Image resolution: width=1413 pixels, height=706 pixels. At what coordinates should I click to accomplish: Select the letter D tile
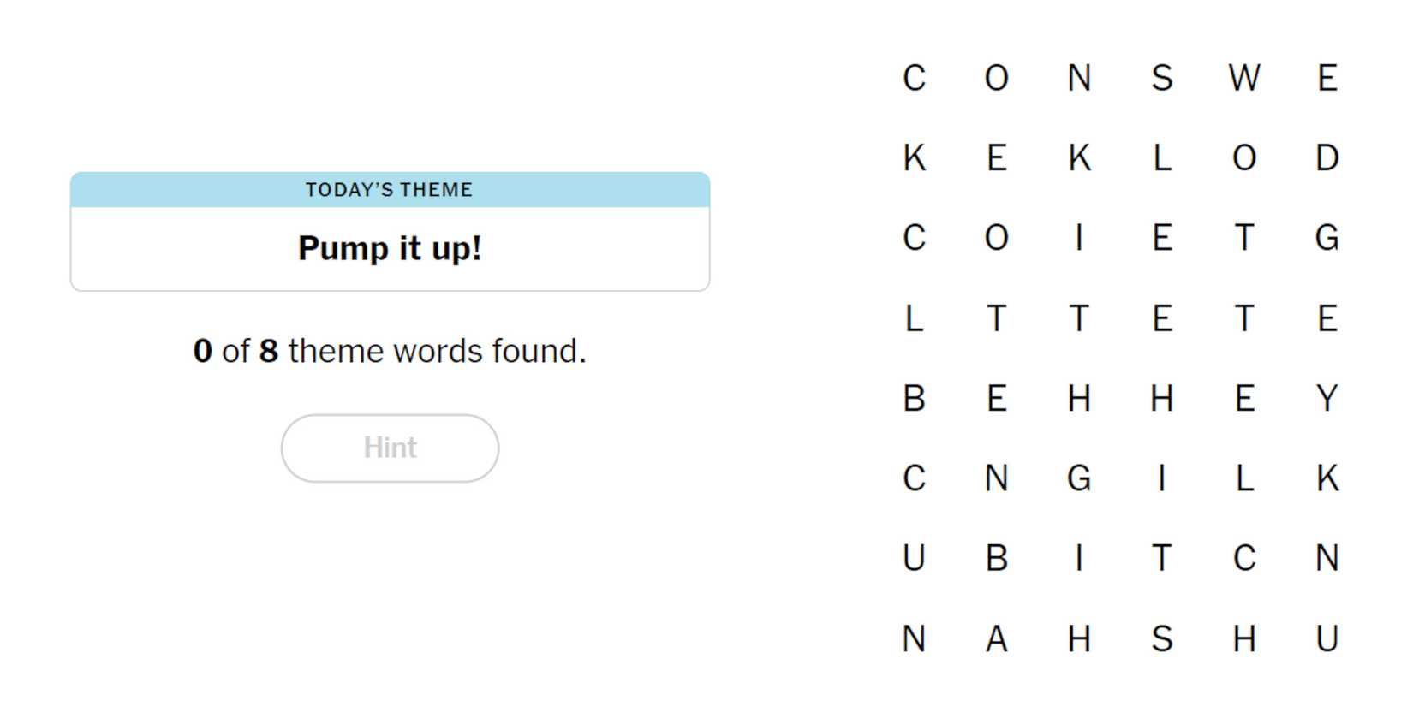click(x=1327, y=157)
